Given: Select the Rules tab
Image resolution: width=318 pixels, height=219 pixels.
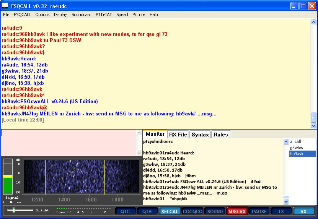Looking at the screenshot, I should click(220, 135).
